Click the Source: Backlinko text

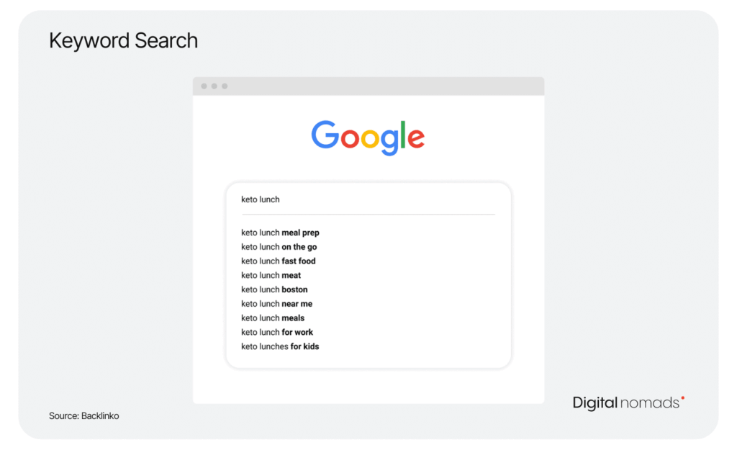[x=84, y=416]
